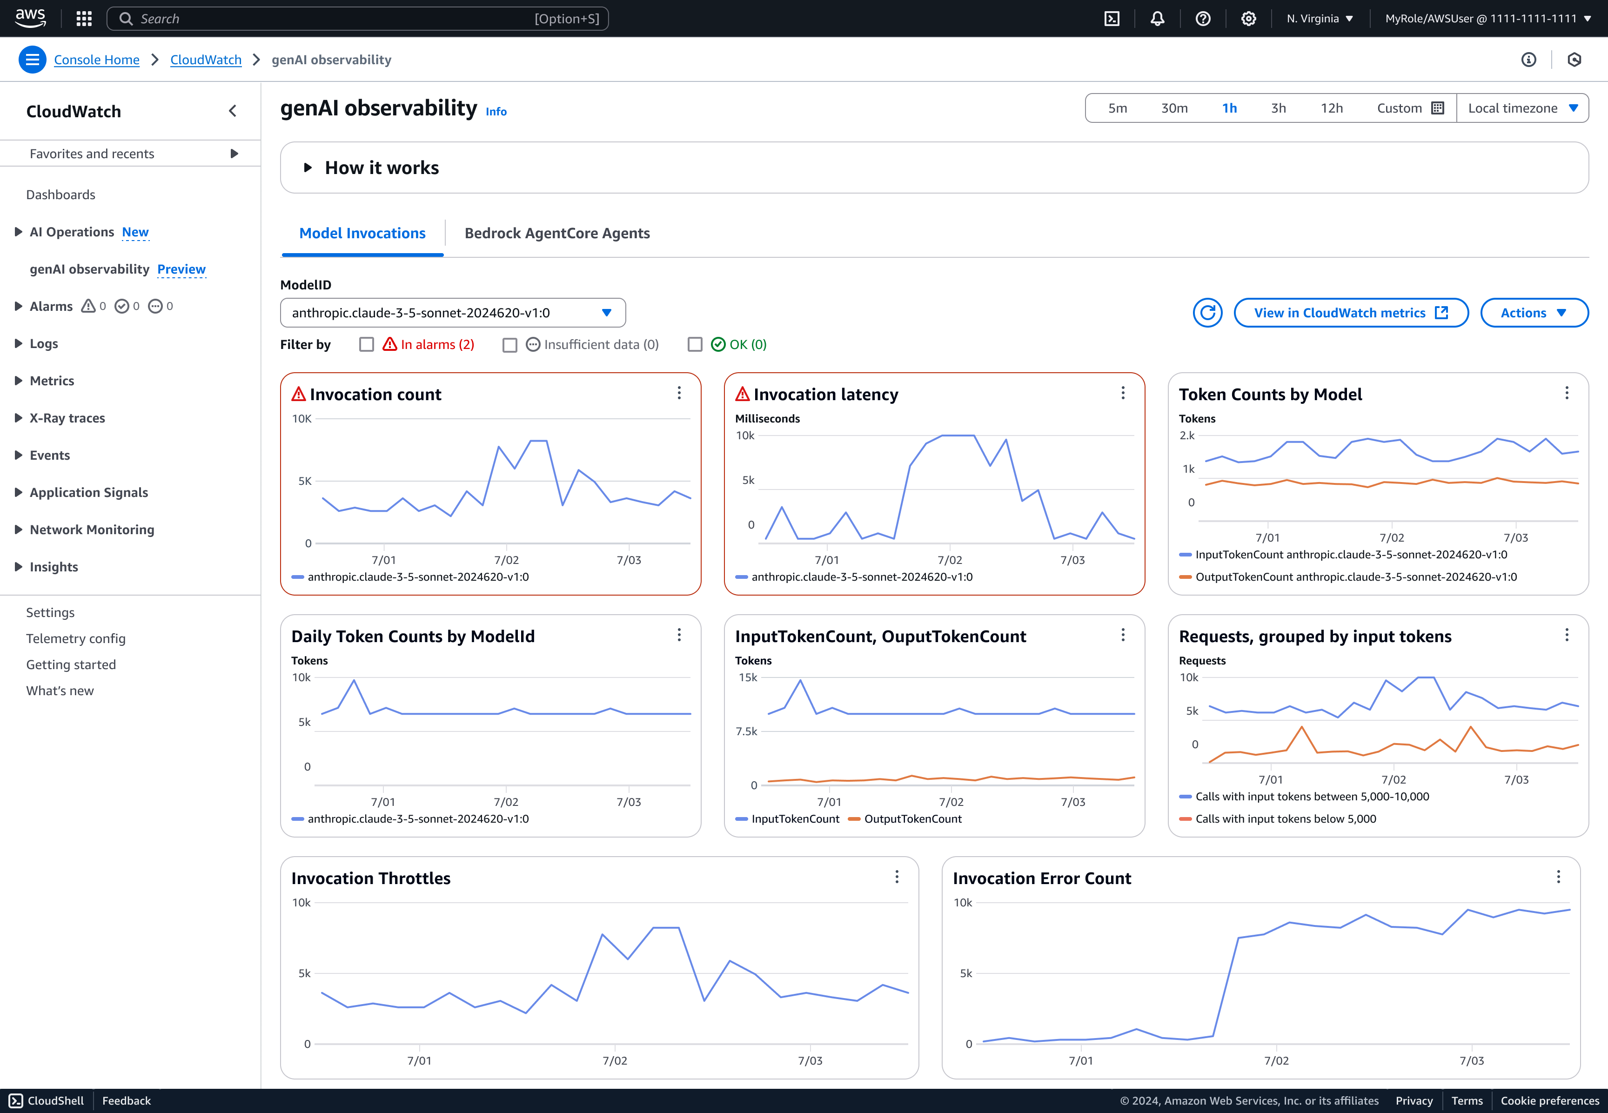The image size is (1608, 1113).
Task: Enable the Insufficient data filter
Action: (x=510, y=344)
